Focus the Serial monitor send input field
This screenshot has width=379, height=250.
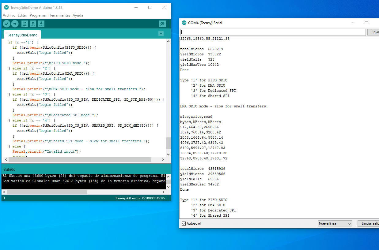[273, 32]
